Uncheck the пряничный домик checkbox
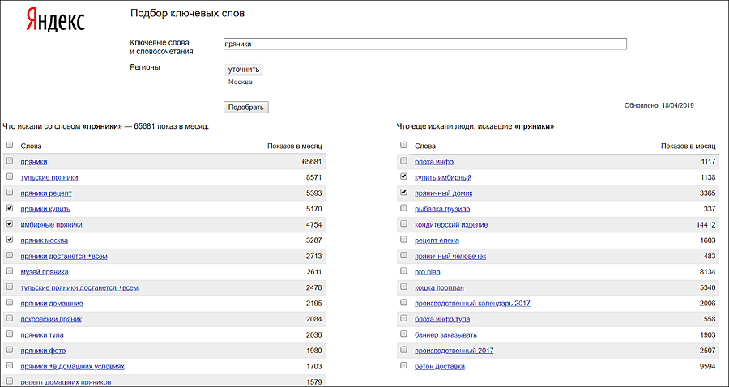The width and height of the screenshot is (729, 387). tap(403, 193)
